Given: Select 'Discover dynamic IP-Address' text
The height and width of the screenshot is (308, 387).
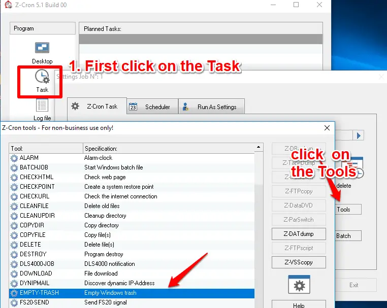Looking at the screenshot, I should pos(119,283).
